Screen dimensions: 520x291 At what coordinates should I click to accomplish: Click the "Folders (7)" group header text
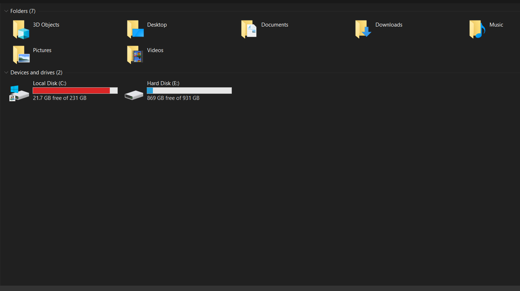pyautogui.click(x=23, y=11)
